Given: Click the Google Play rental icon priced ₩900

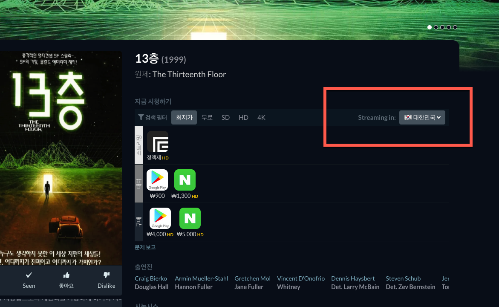Looking at the screenshot, I should coord(157,180).
